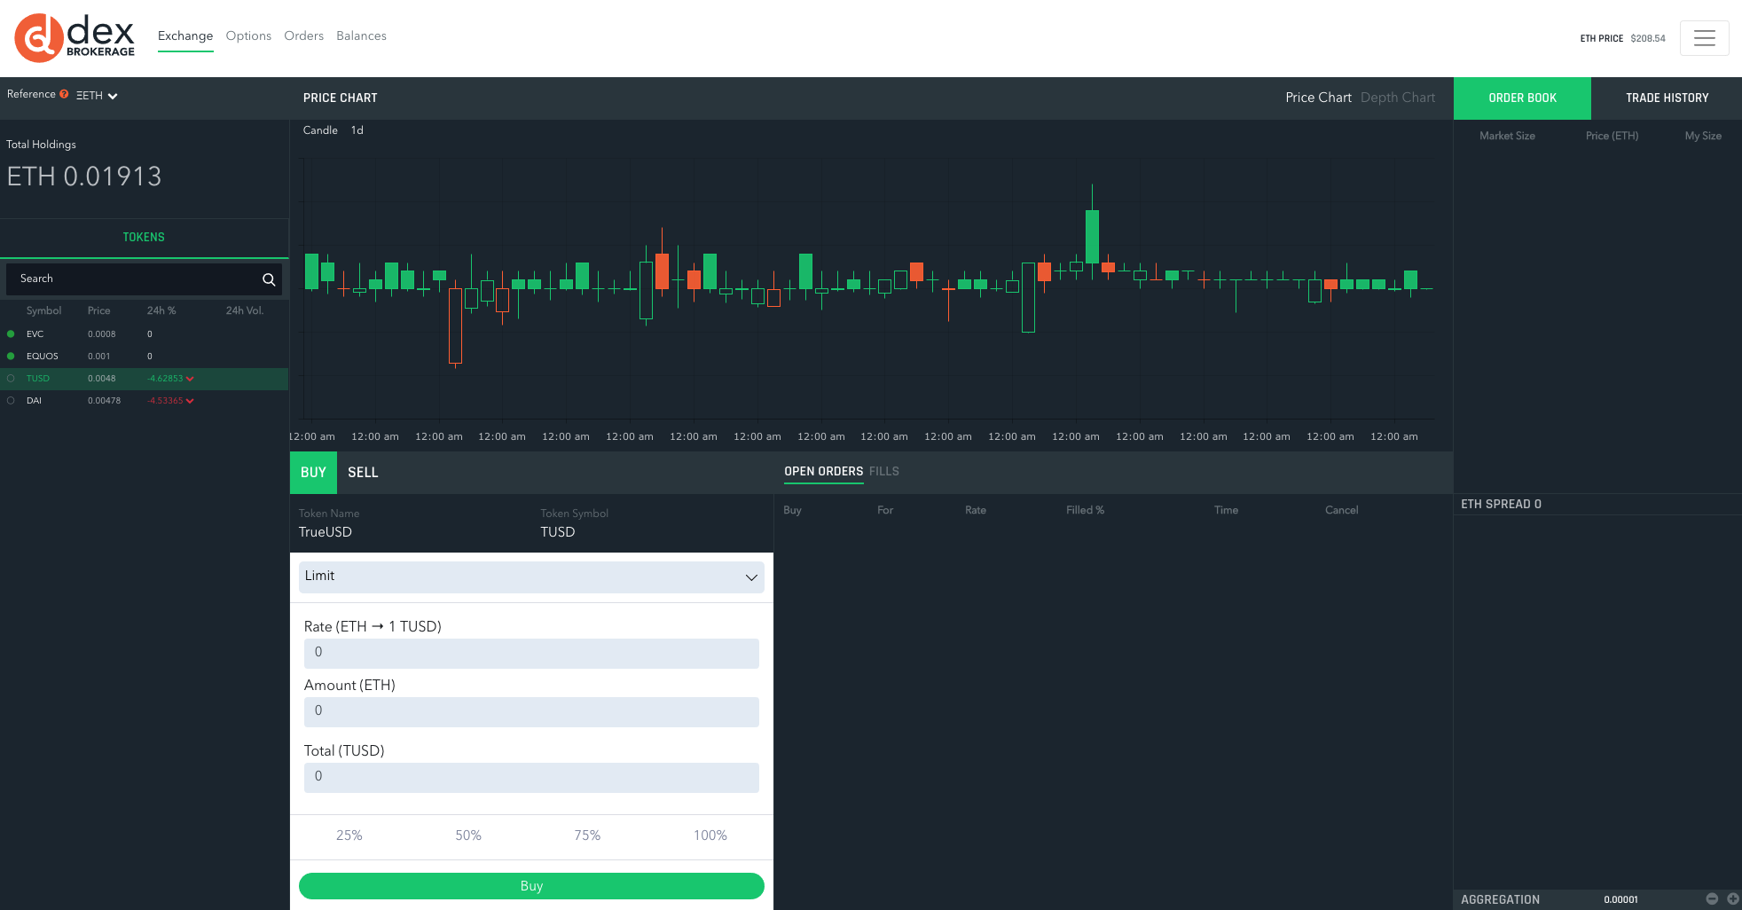The height and width of the screenshot is (910, 1742).
Task: Click the green Buy button
Action: pyautogui.click(x=530, y=885)
